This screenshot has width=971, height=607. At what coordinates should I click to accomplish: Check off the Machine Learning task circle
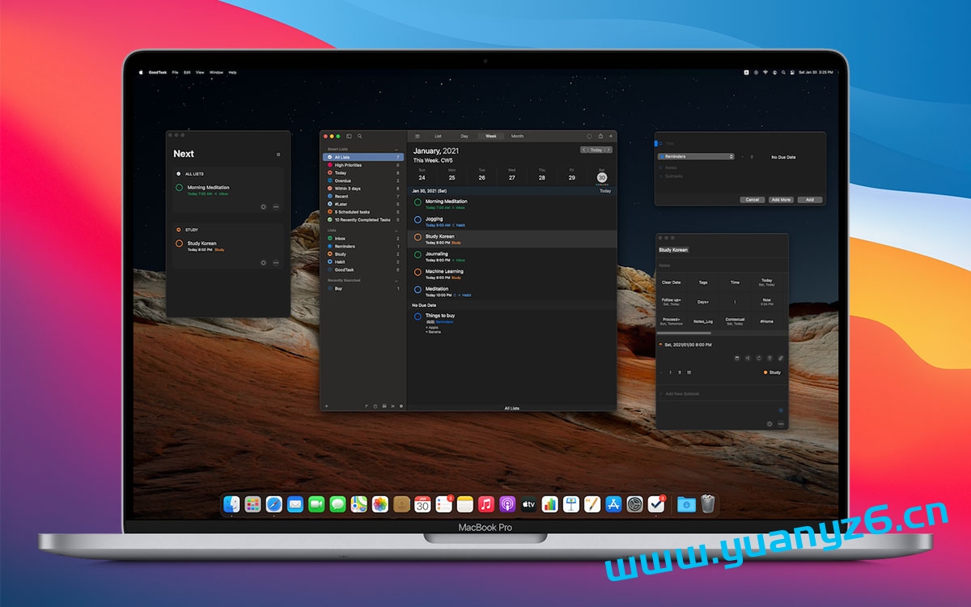point(418,273)
